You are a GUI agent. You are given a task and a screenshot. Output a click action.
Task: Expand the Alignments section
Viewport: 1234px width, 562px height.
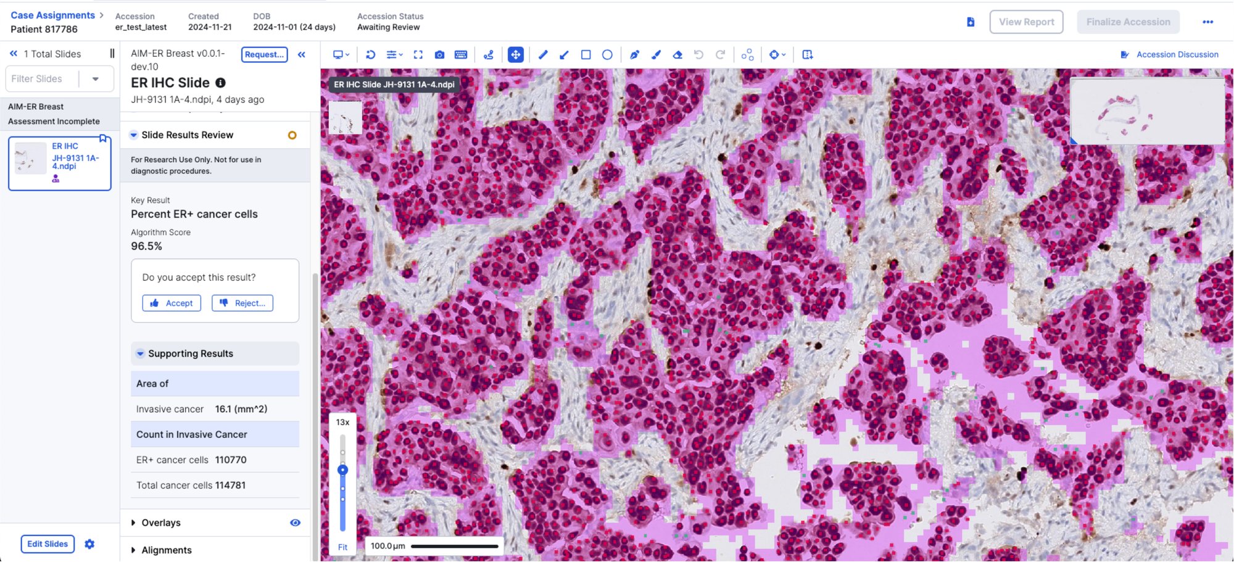tap(133, 550)
